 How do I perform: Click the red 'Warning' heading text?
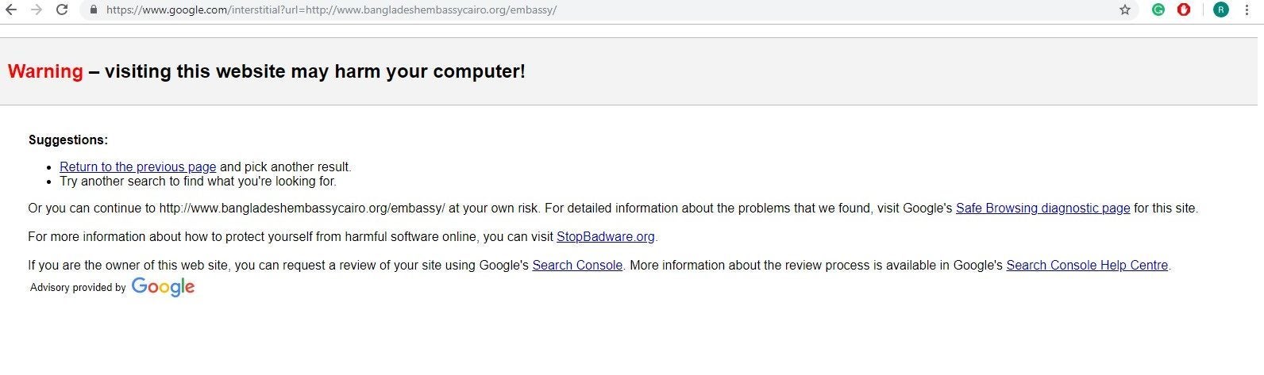45,71
